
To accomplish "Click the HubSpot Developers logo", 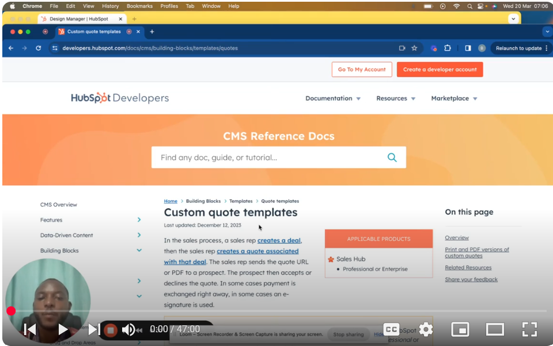I will 120,98.
